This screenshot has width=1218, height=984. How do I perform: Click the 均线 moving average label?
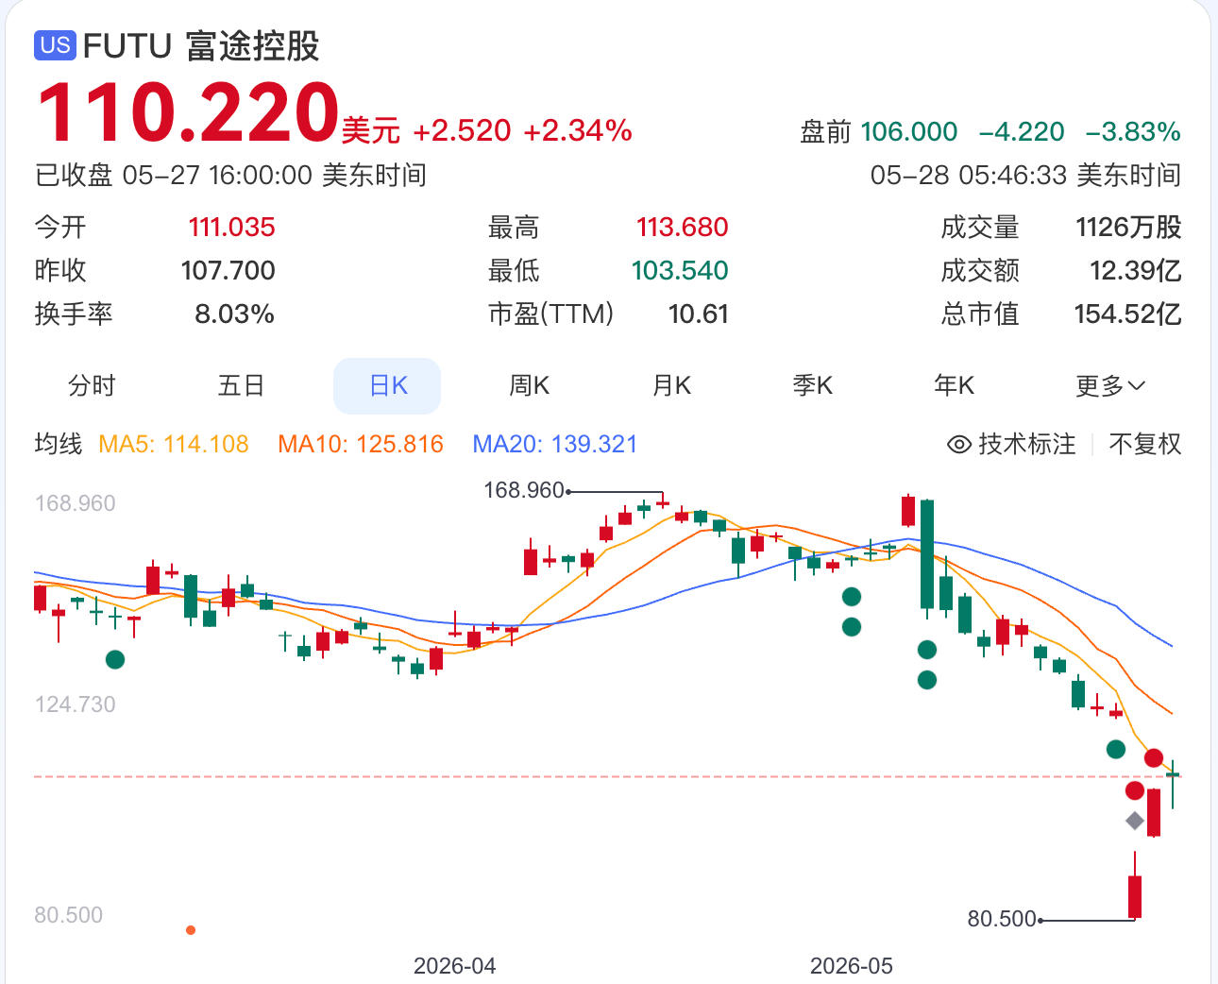[x=59, y=444]
